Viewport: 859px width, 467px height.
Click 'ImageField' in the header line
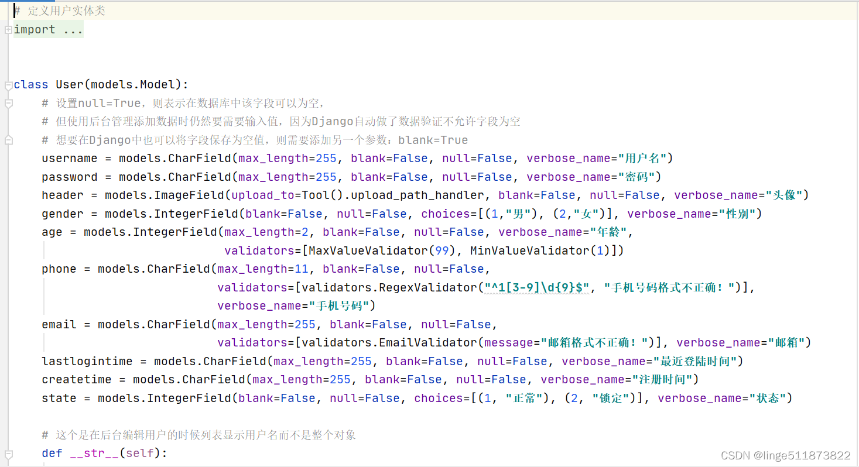pyautogui.click(x=189, y=195)
